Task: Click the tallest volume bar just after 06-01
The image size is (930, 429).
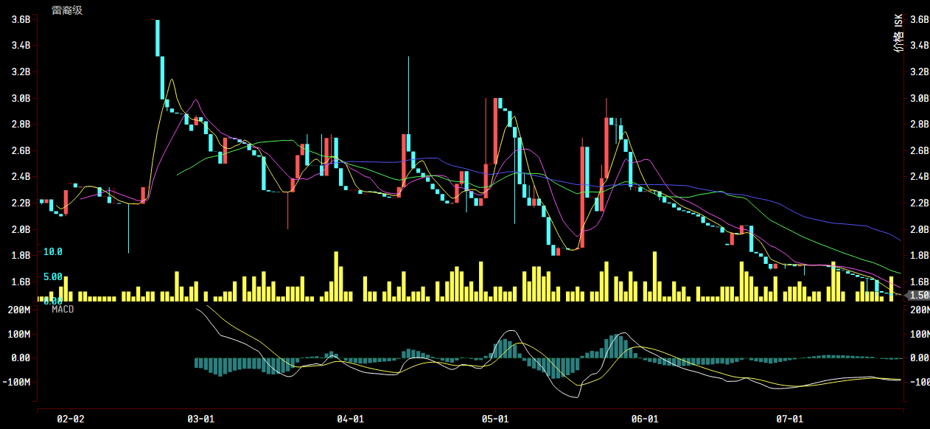Action: [x=654, y=276]
